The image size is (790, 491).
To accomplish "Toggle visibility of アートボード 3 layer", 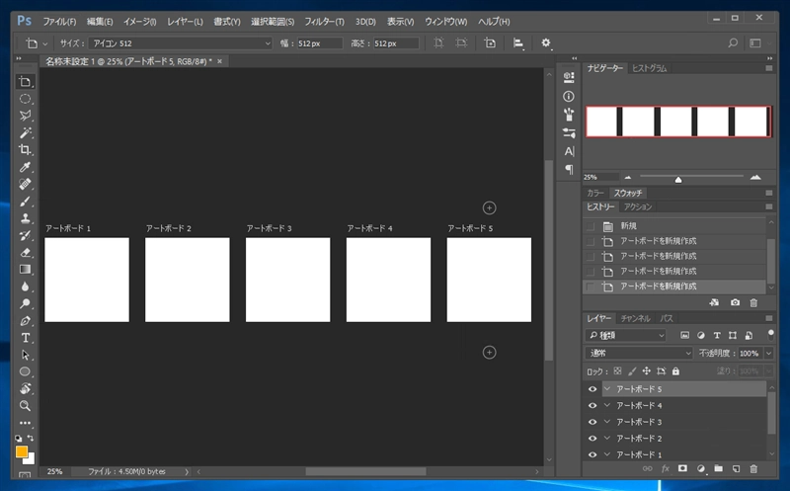I will [592, 422].
